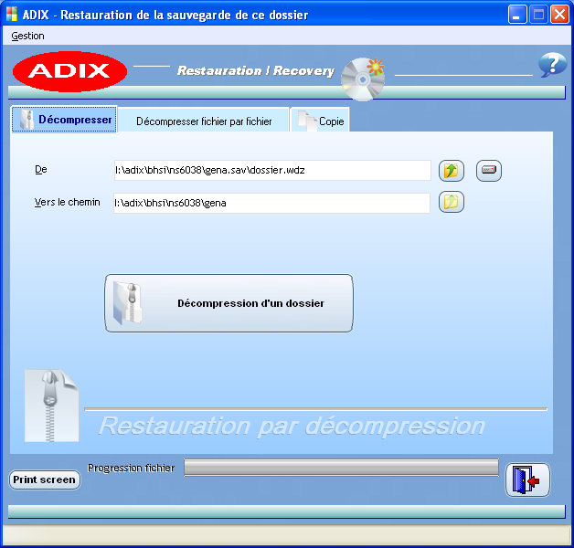This screenshot has height=548, width=574.
Task: Click the Vers le chemin label
Action: click(67, 202)
